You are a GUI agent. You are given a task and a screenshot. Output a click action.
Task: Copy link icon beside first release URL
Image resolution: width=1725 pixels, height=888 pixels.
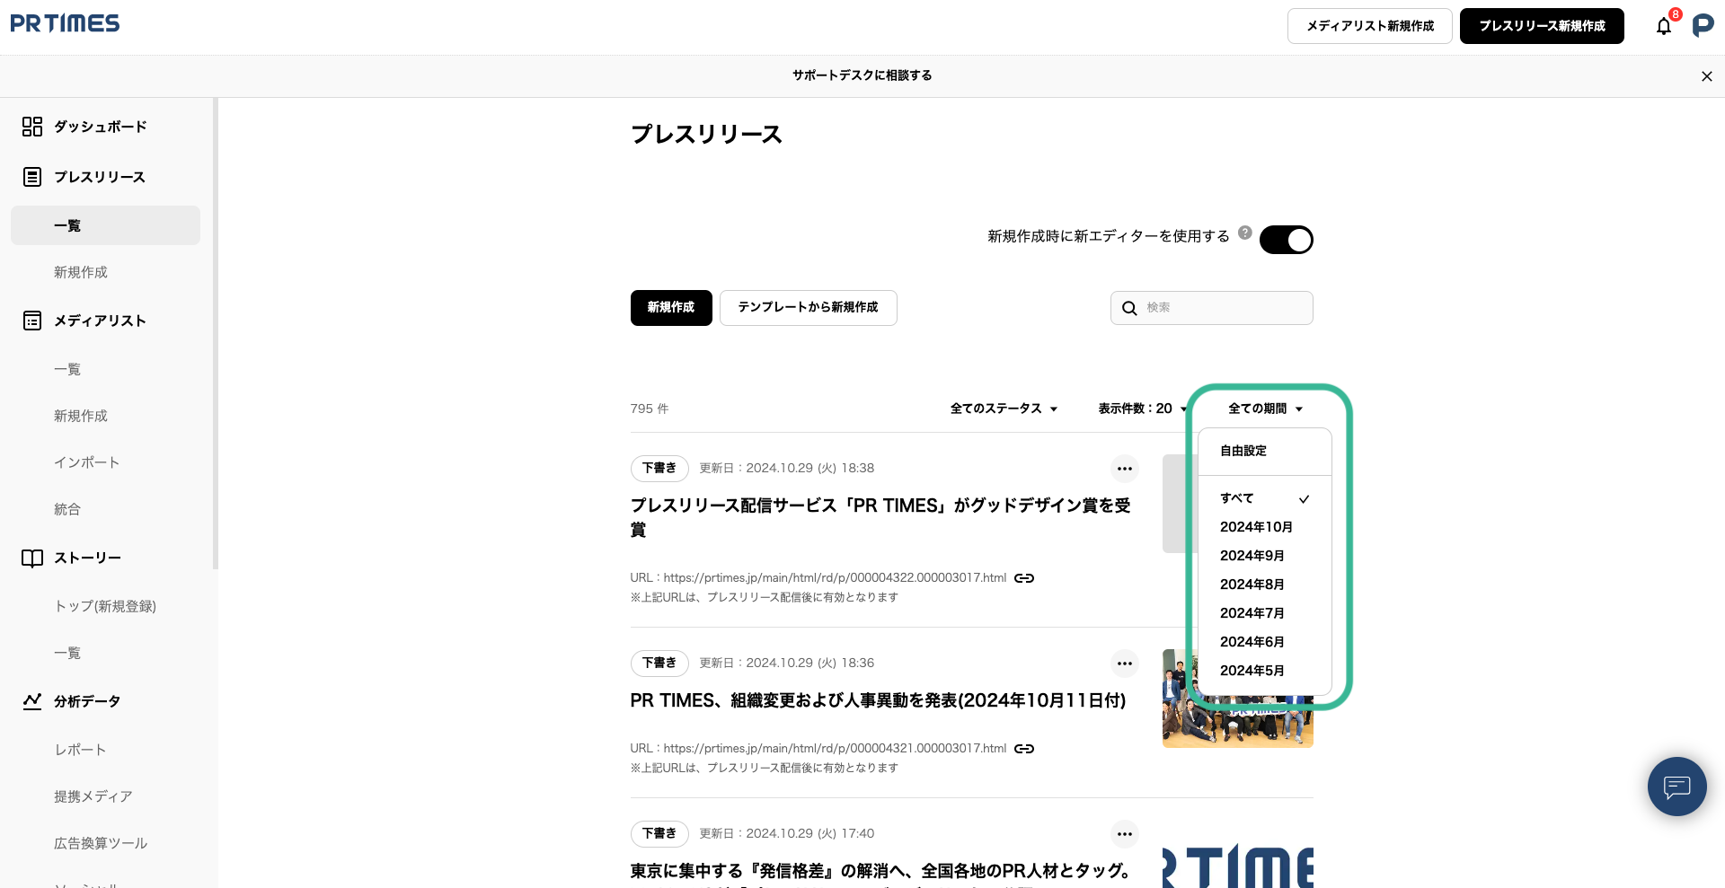click(1024, 578)
